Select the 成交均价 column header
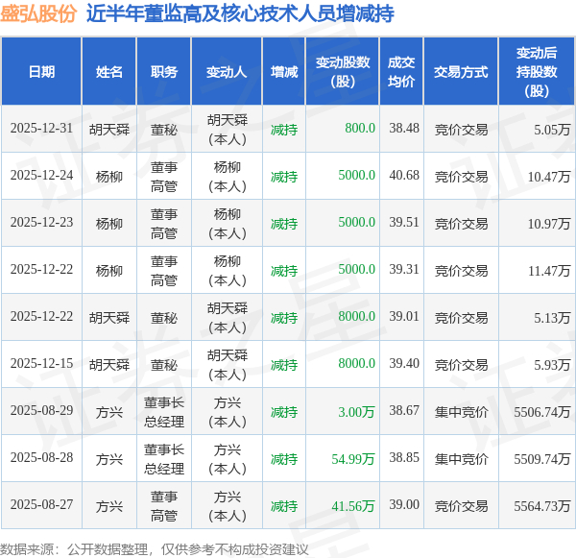 coord(401,72)
